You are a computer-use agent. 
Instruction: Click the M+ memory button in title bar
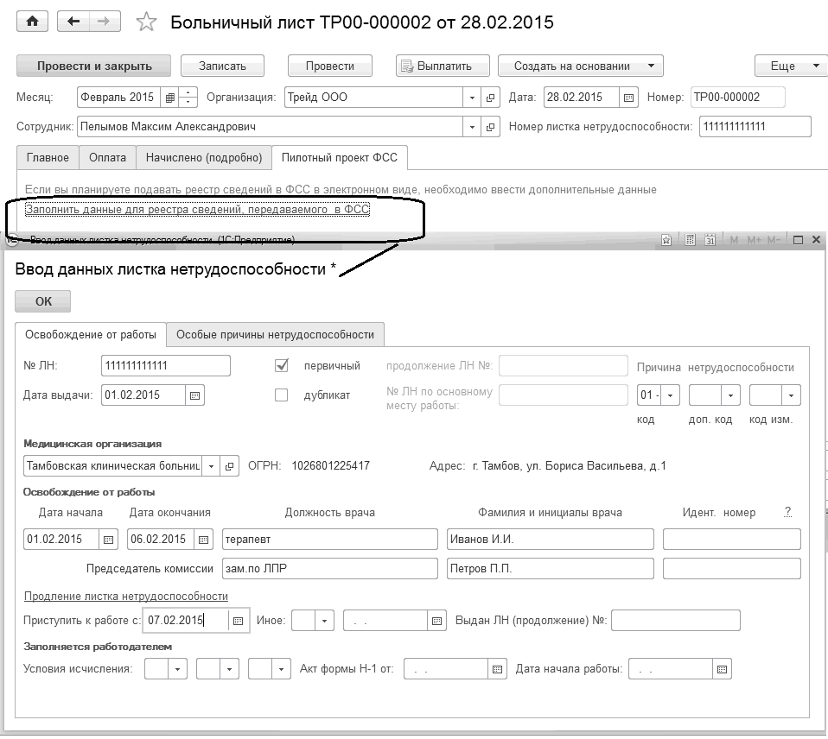[754, 240]
